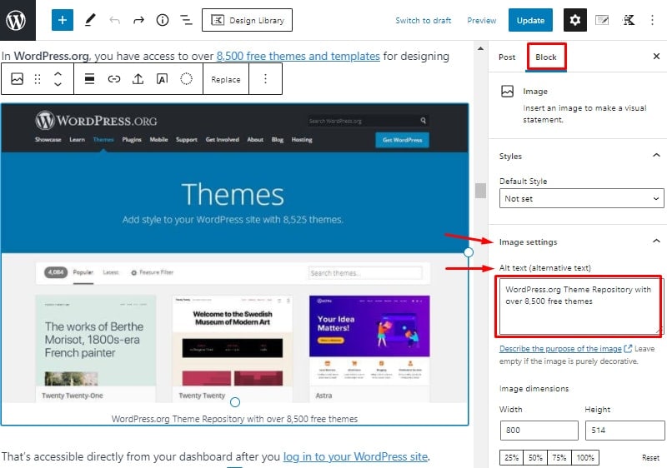Click the Insert link icon in the block toolbar
The image size is (667, 468).
[x=113, y=78]
